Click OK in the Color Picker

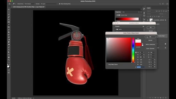pyautogui.click(x=150, y=37)
